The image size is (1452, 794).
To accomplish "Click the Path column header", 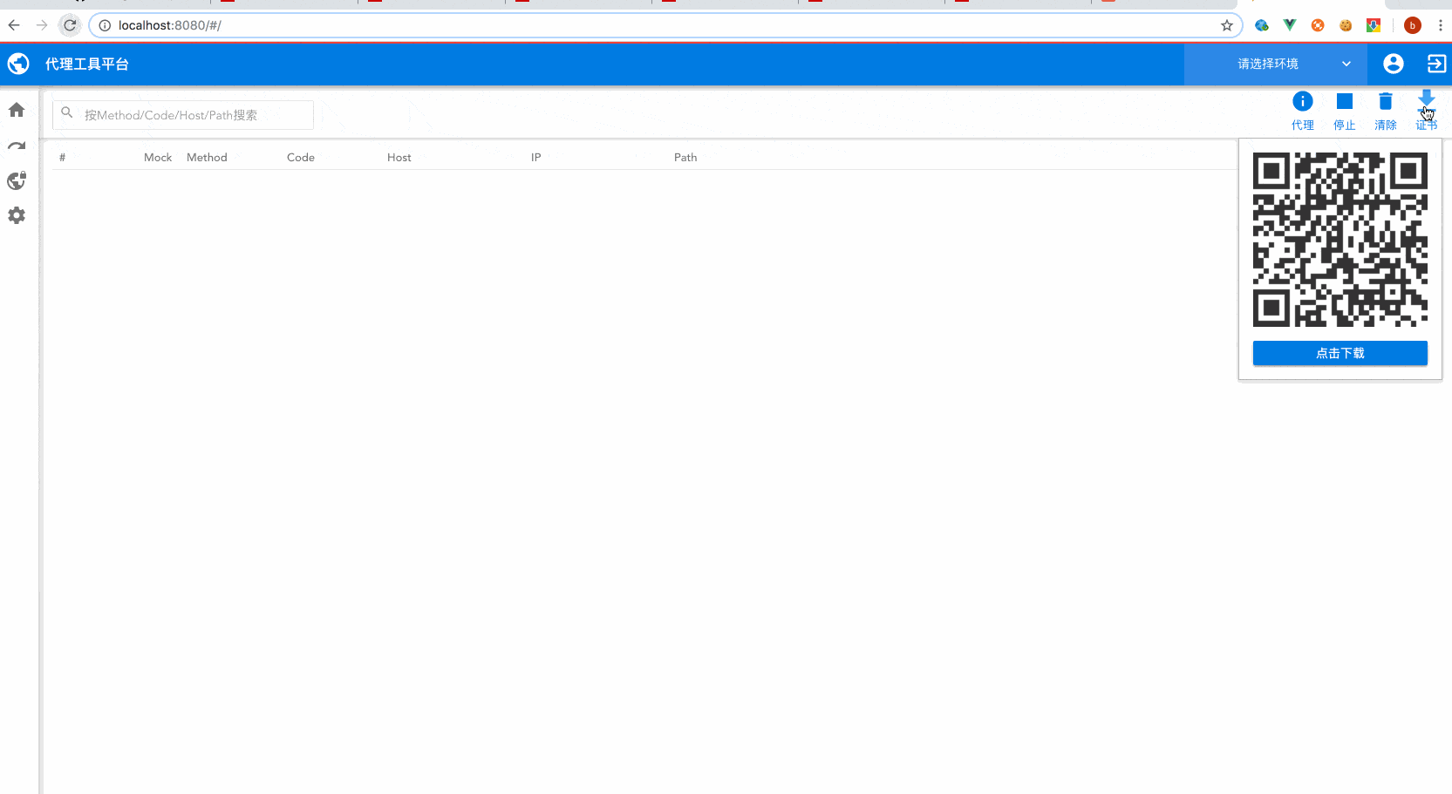I will pyautogui.click(x=685, y=158).
